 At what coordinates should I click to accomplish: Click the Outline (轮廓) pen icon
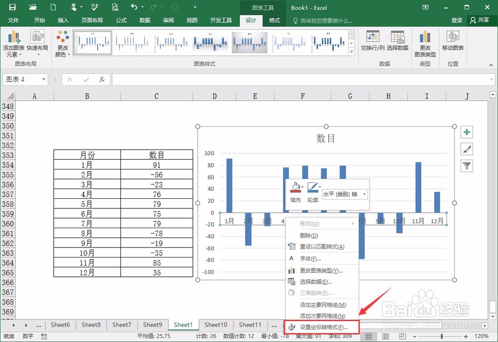click(x=313, y=187)
